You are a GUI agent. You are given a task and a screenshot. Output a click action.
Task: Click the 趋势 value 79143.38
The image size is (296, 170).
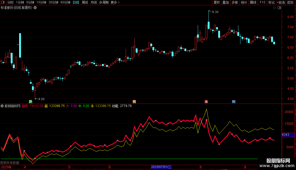(32, 106)
